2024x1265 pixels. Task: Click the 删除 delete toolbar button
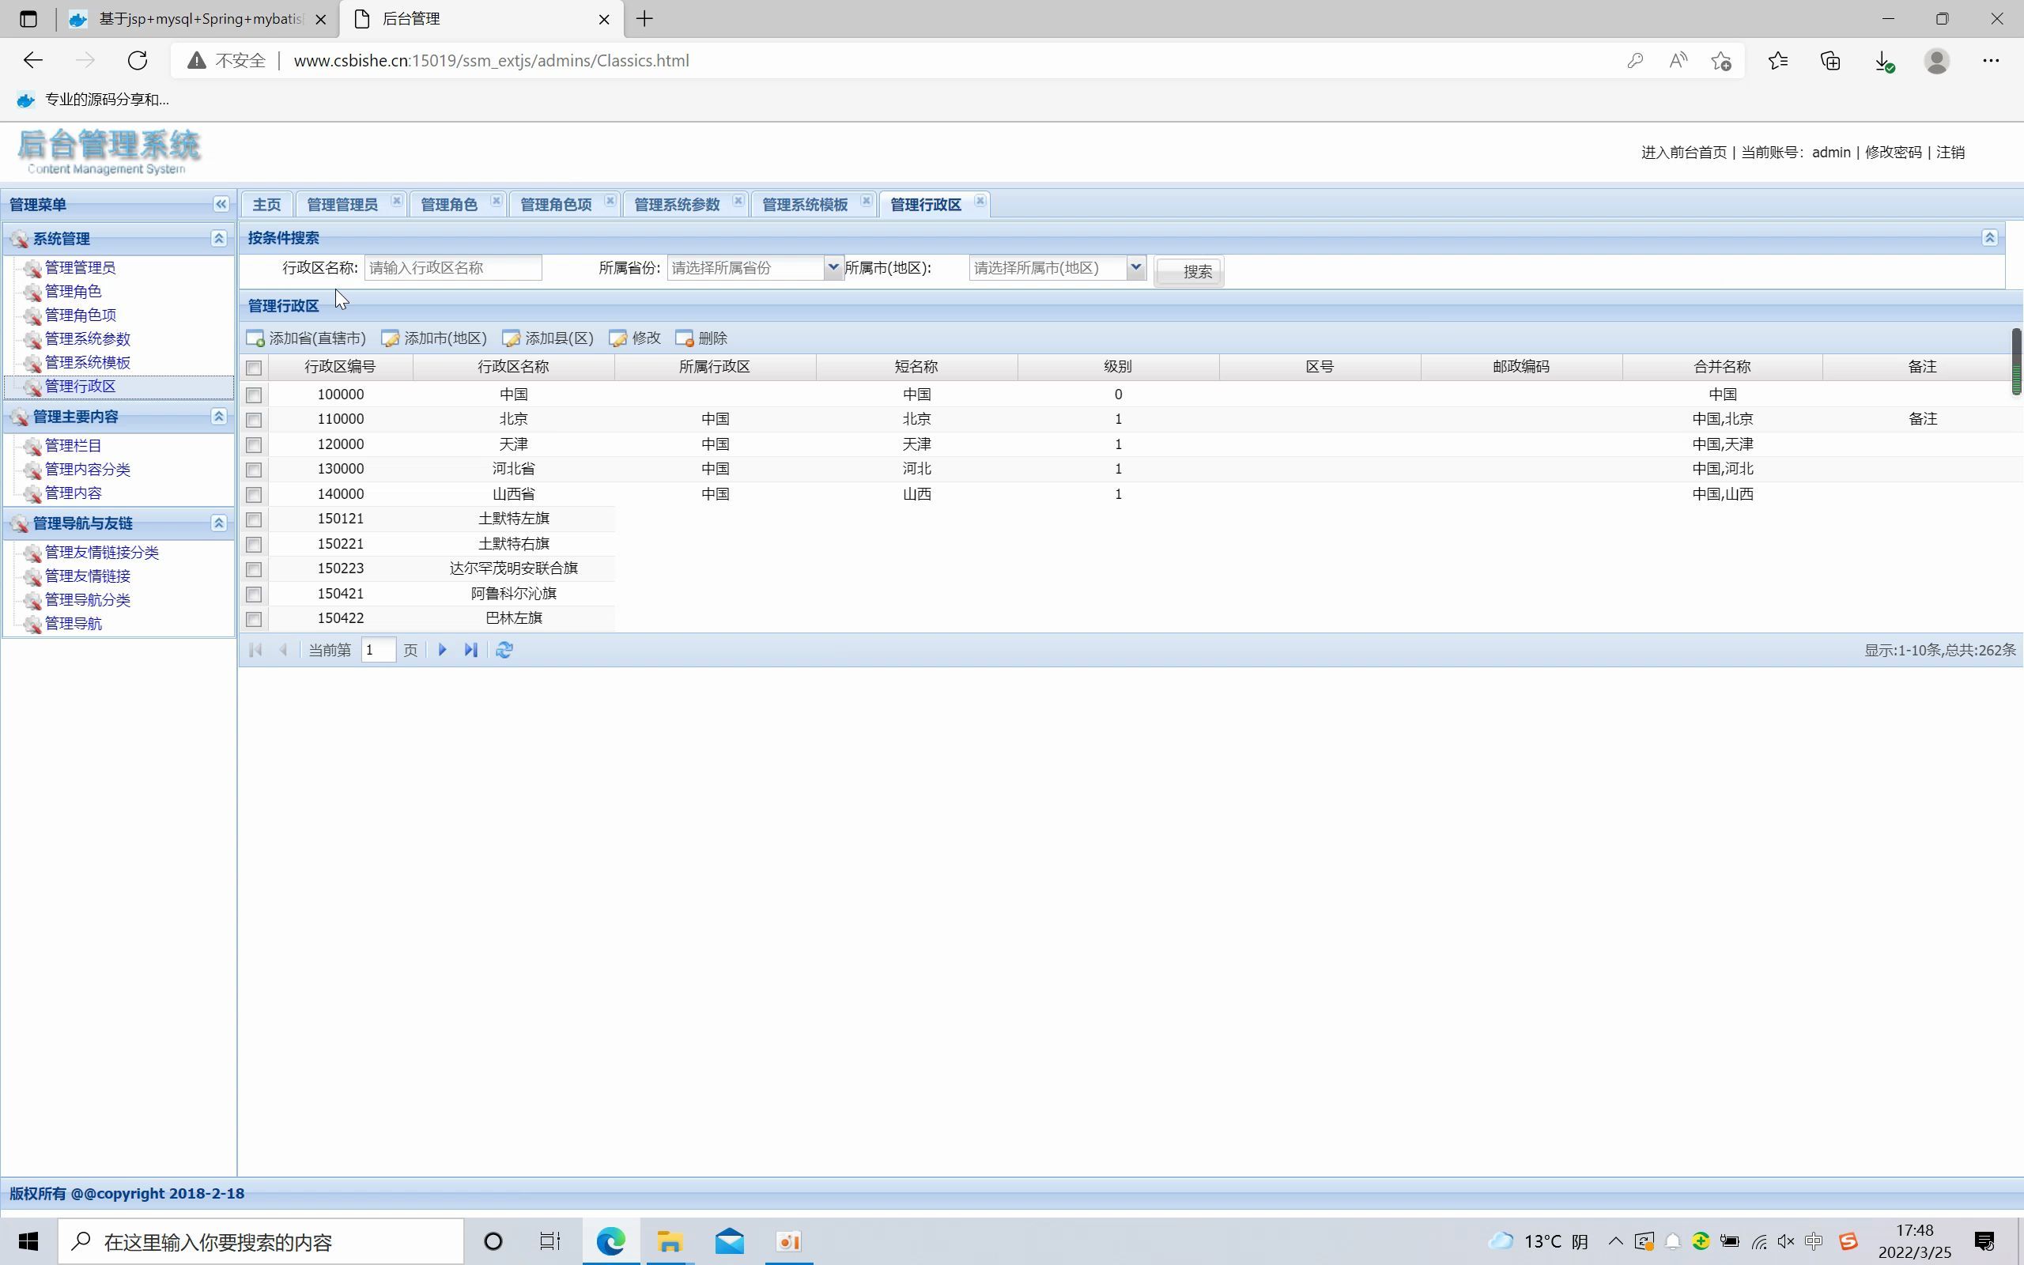pos(700,338)
